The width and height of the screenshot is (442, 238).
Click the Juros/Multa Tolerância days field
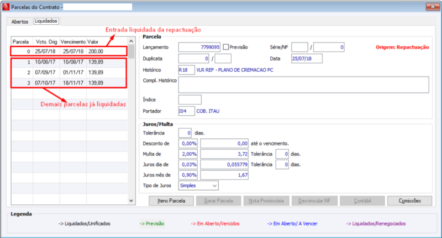[185, 133]
